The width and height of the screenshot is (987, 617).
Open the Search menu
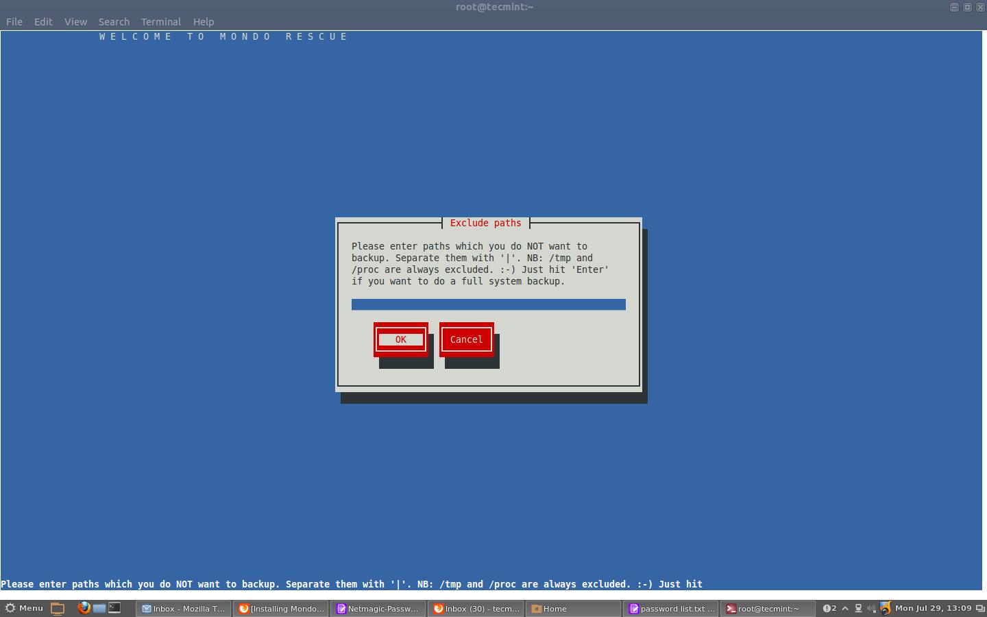point(114,22)
